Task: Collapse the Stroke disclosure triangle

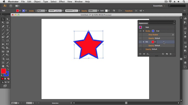Action: click(x=143, y=31)
